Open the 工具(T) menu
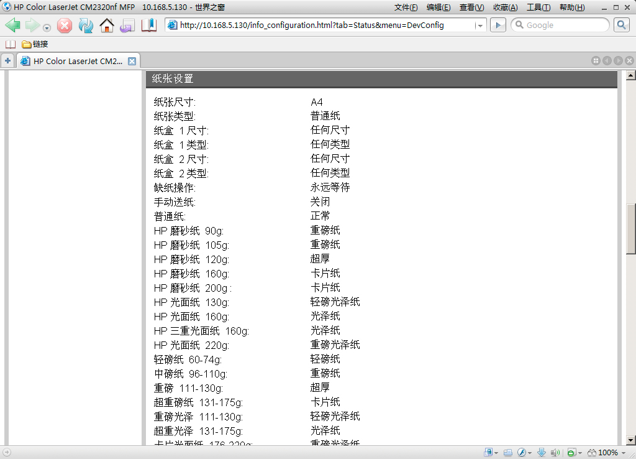Image resolution: width=636 pixels, height=459 pixels. tap(538, 7)
